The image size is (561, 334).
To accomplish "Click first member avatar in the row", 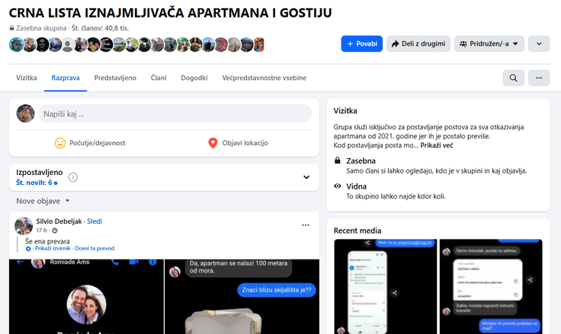I will [x=16, y=45].
